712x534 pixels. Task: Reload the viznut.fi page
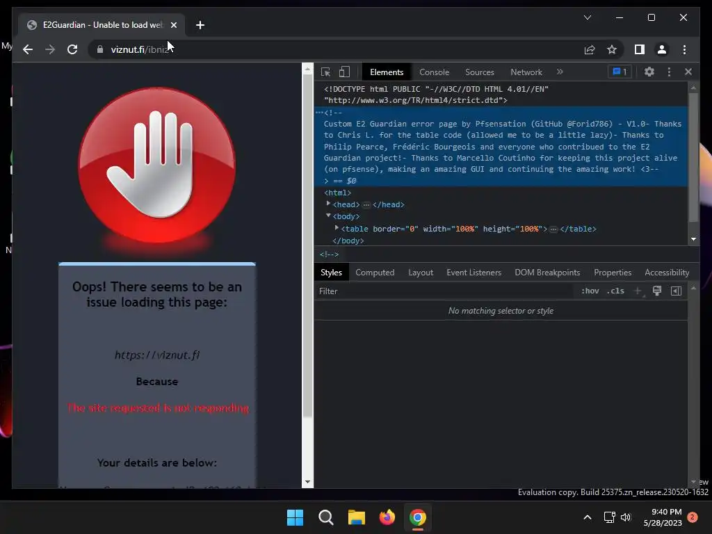(72, 49)
